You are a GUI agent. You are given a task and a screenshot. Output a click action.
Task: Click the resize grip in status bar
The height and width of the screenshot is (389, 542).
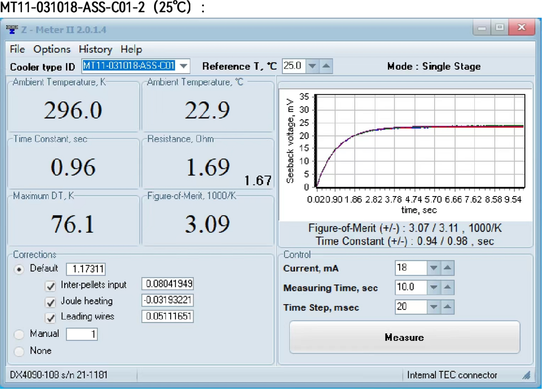[x=526, y=375]
